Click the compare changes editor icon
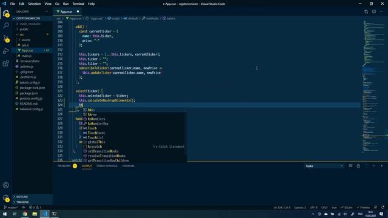The image size is (388, 218). click(366, 12)
